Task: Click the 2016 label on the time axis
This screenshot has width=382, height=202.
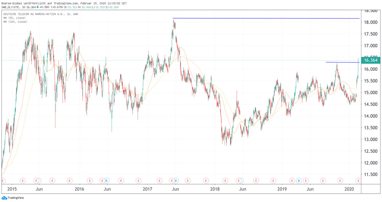Action: click(79, 189)
